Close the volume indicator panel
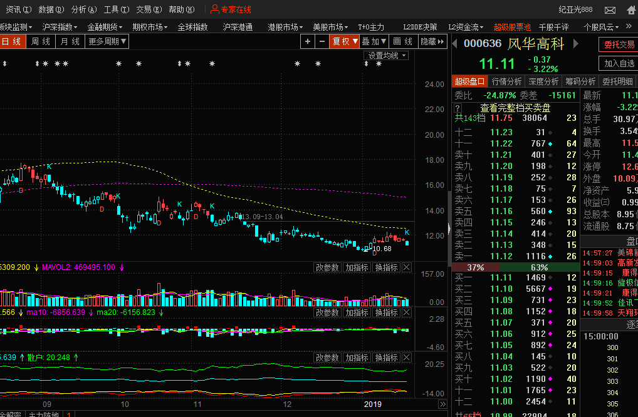Viewport: 638px width, 417px height. (x=407, y=268)
